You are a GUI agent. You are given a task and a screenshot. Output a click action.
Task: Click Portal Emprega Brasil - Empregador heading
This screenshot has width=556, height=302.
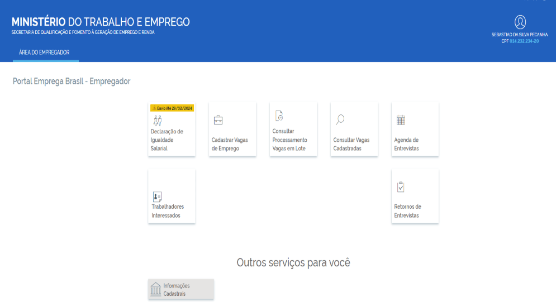tap(72, 81)
